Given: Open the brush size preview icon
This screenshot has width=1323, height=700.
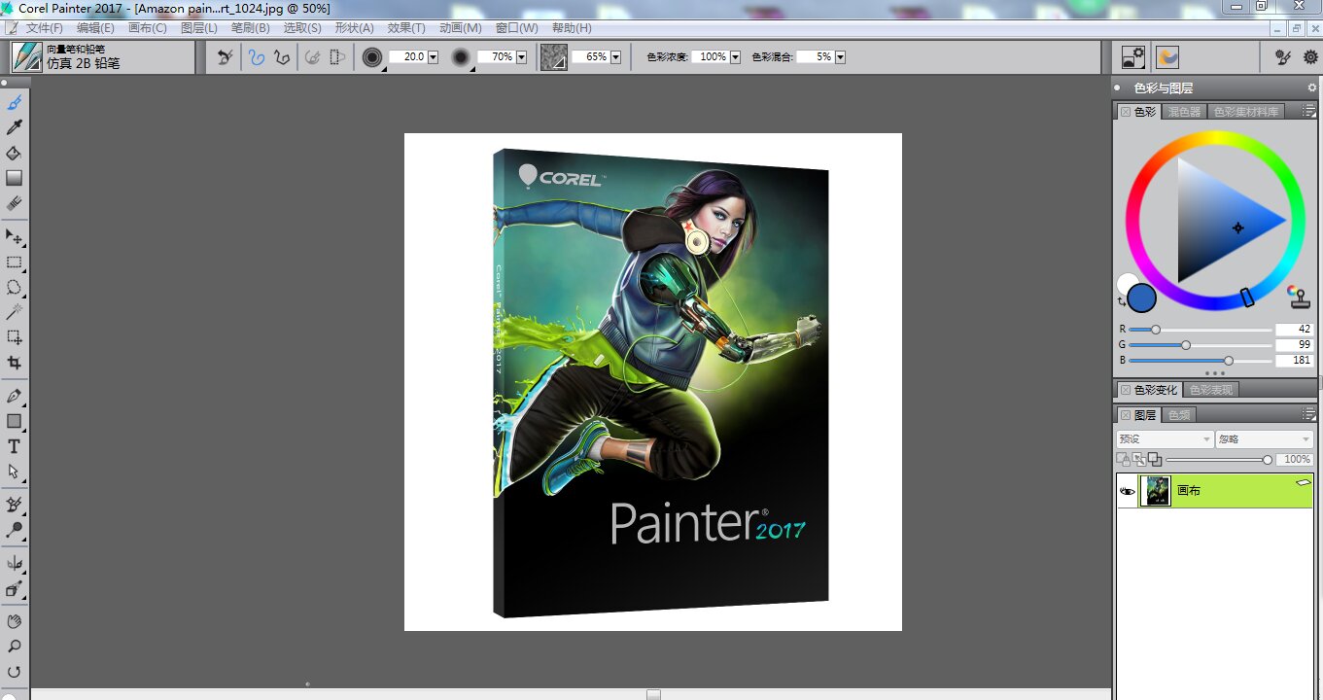Looking at the screenshot, I should [x=372, y=57].
